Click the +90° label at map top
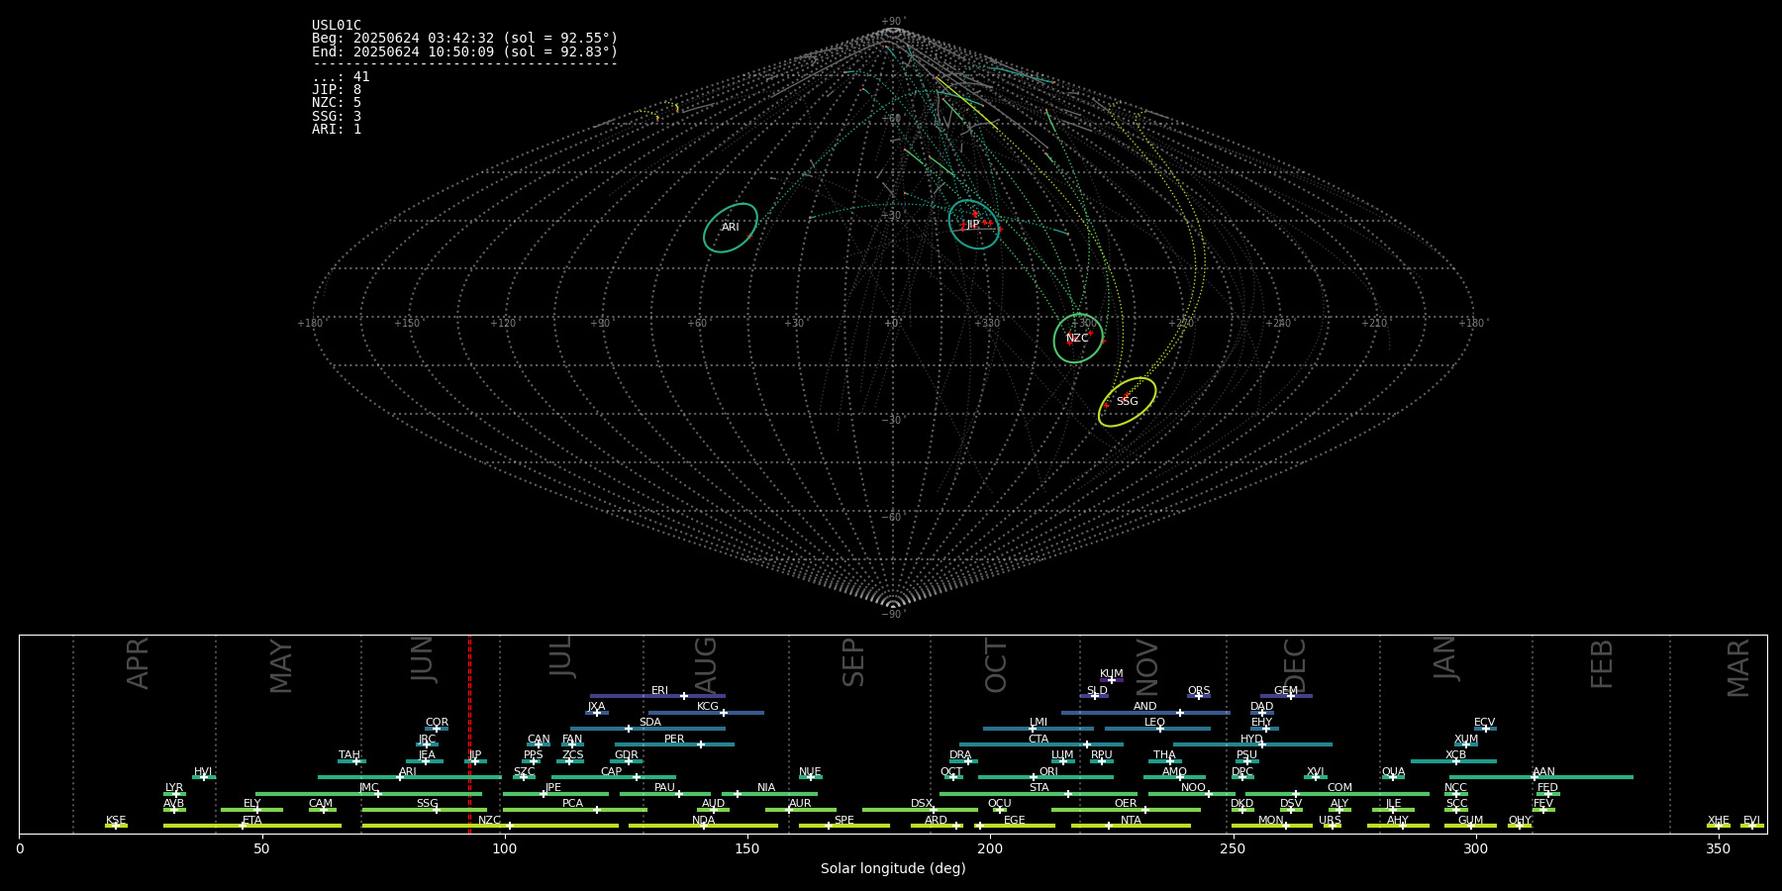 click(x=892, y=22)
